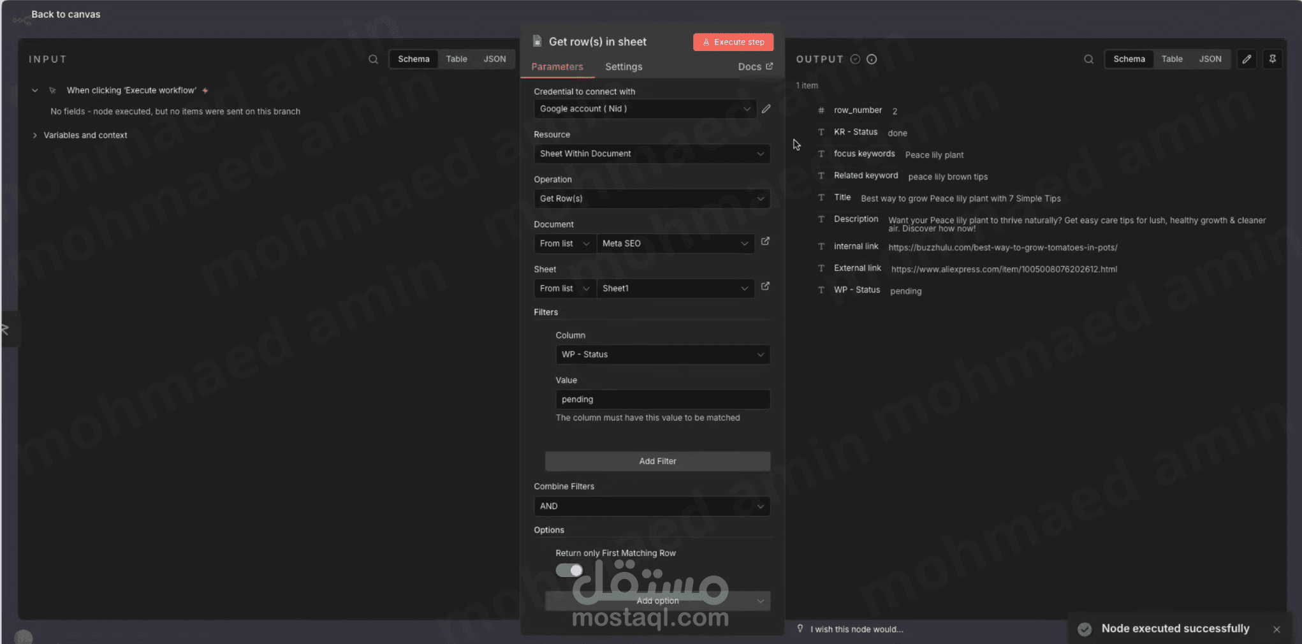
Task: Select JSON view in Input panel
Action: 495,59
